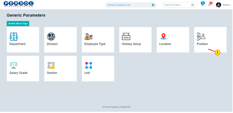The height and width of the screenshot is (113, 233).
Task: Click the Position label text
Action: tap(202, 44)
